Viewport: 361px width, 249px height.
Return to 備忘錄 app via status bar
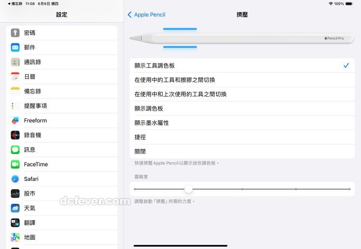pyautogui.click(x=15, y=4)
